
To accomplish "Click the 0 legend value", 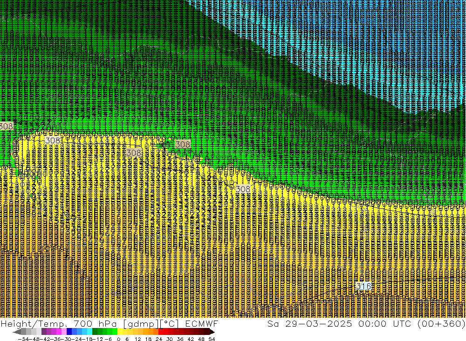I will click(118, 339).
